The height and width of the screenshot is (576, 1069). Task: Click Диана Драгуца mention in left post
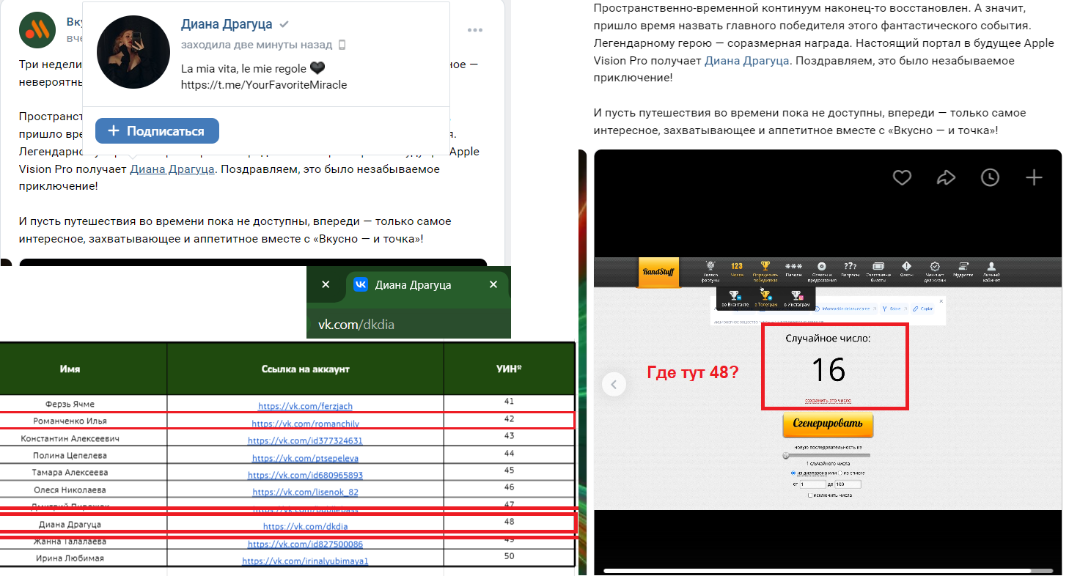tap(172, 169)
